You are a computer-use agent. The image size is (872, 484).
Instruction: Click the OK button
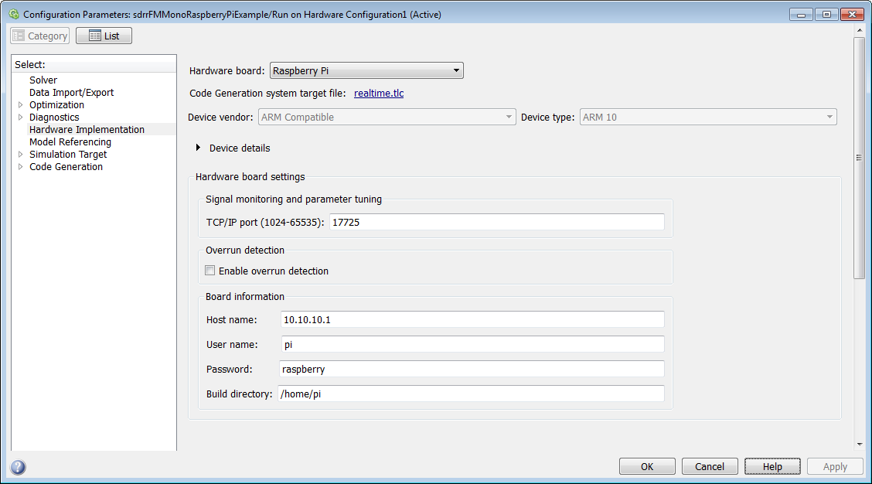647,466
